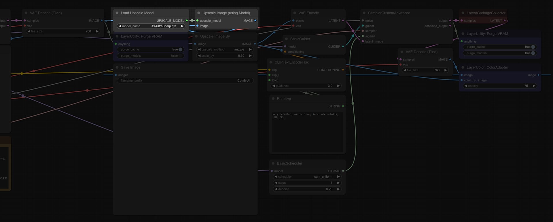Open the upscale_method lanczos dropdown

pos(225,49)
